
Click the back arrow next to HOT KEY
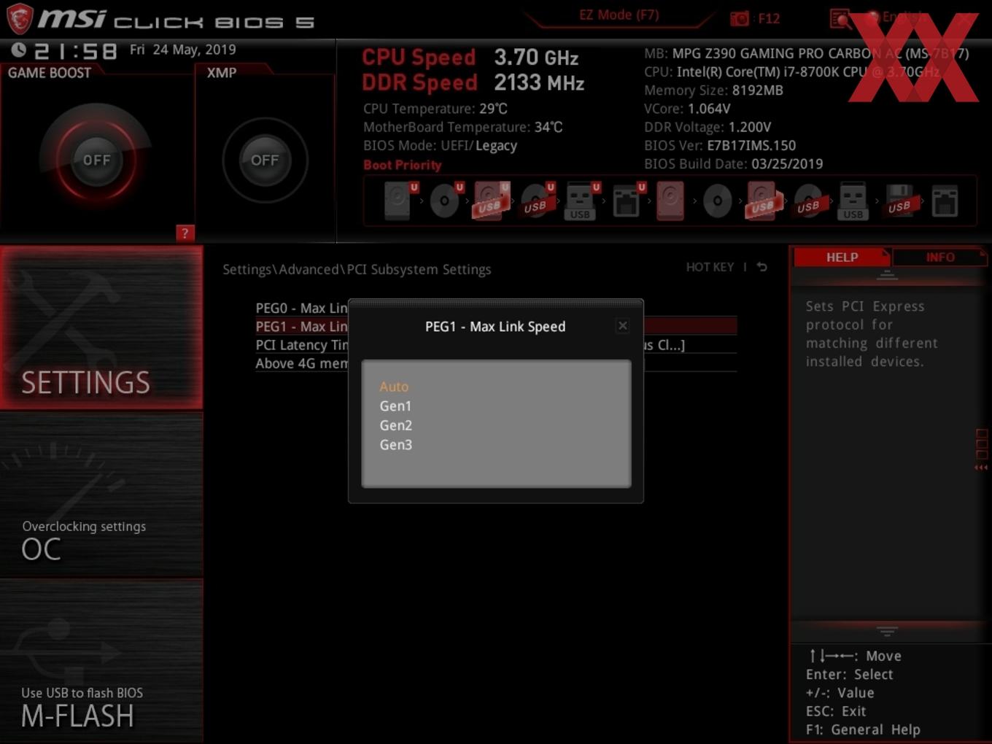[762, 267]
